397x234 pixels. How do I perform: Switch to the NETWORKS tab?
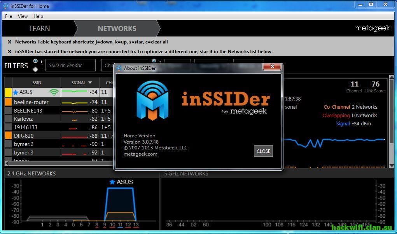click(117, 29)
